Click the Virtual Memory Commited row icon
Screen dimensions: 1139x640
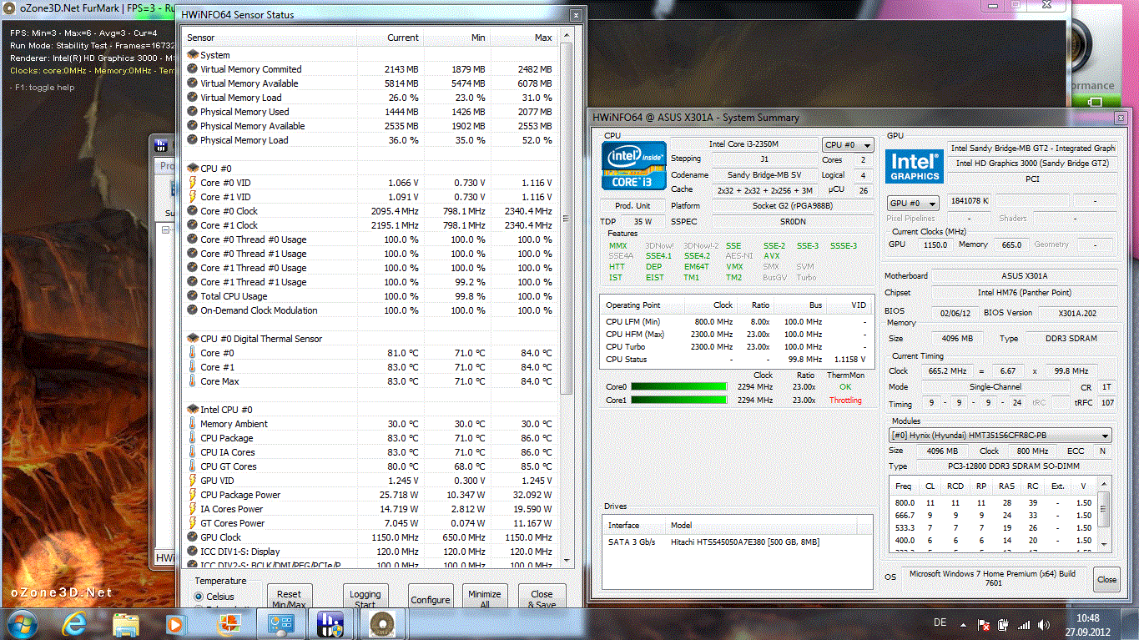click(193, 69)
